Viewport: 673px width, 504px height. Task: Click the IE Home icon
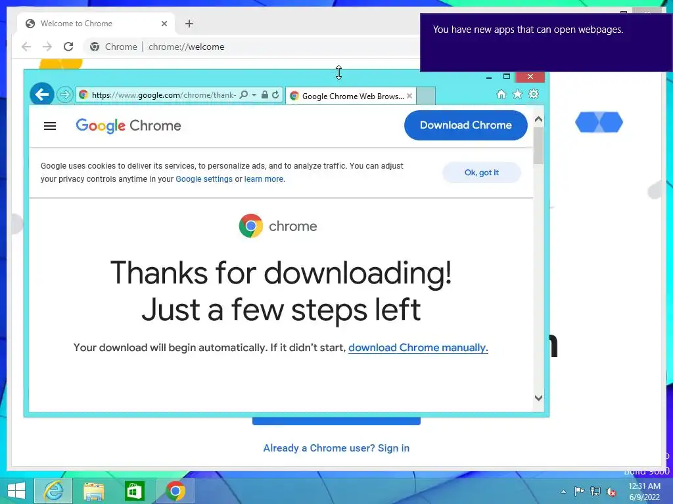click(501, 94)
